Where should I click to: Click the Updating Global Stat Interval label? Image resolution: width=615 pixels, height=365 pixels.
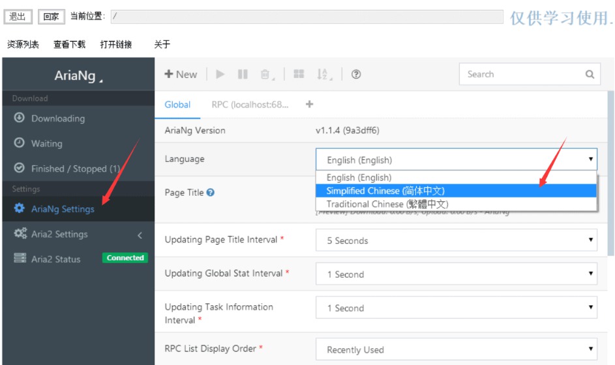pos(224,273)
